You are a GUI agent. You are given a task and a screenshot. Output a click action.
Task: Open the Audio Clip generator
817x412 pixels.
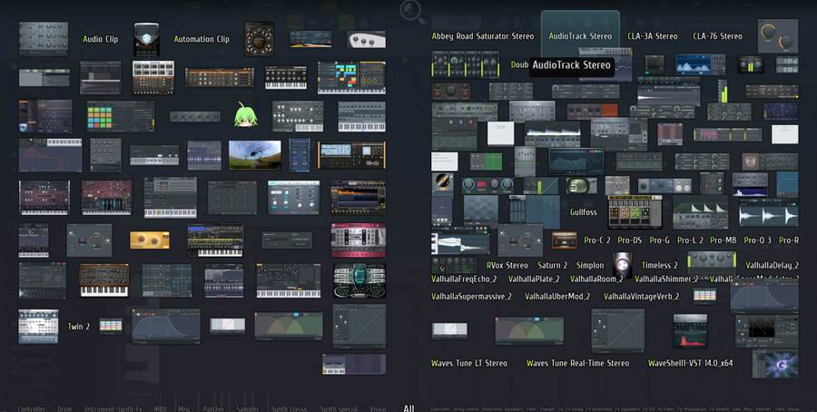pyautogui.click(x=100, y=39)
